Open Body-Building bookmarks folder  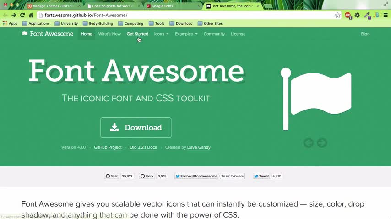[x=98, y=23]
